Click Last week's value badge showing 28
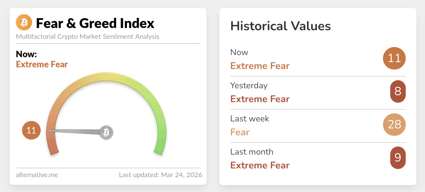 tap(394, 125)
